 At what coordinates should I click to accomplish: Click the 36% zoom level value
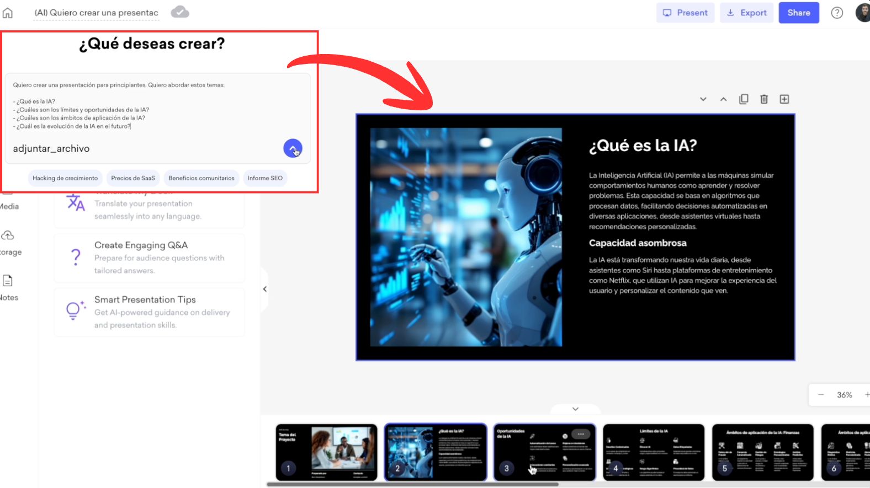[x=844, y=395]
